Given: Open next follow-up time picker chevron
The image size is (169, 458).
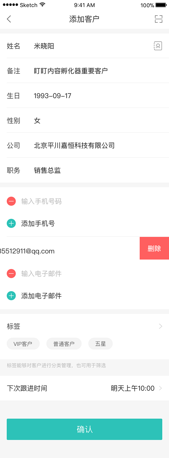Looking at the screenshot, I should tap(161, 388).
